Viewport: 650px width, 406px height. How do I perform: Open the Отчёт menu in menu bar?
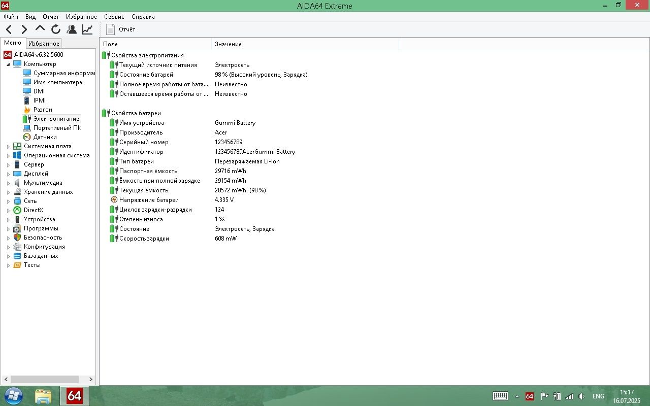point(51,17)
